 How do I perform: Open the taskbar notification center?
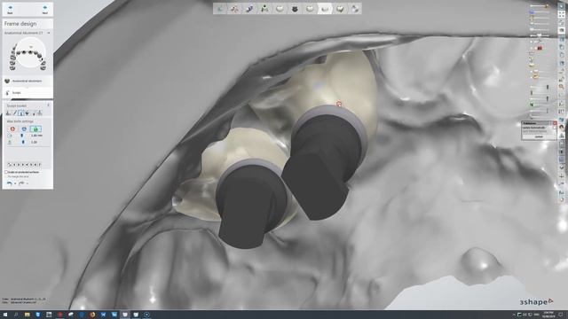point(560,315)
